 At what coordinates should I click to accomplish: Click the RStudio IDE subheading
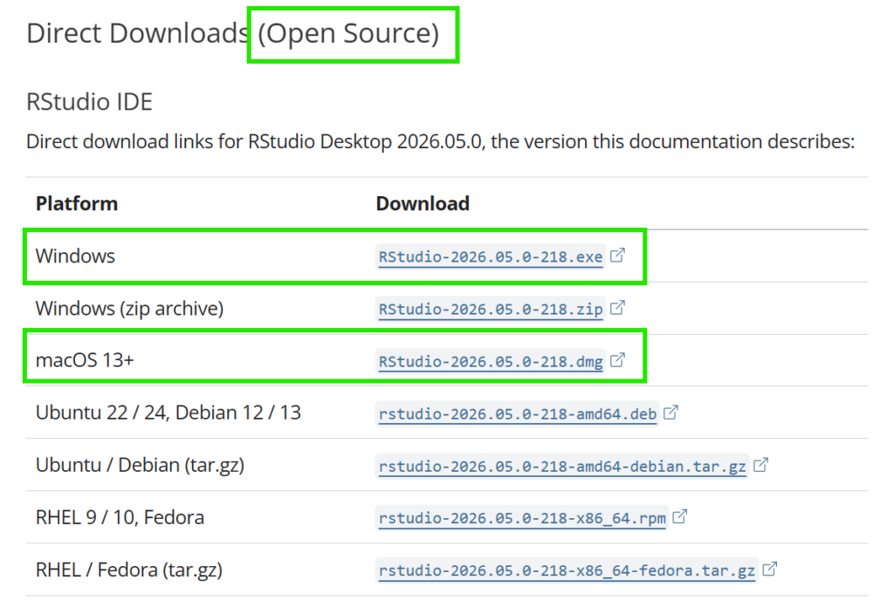click(90, 102)
